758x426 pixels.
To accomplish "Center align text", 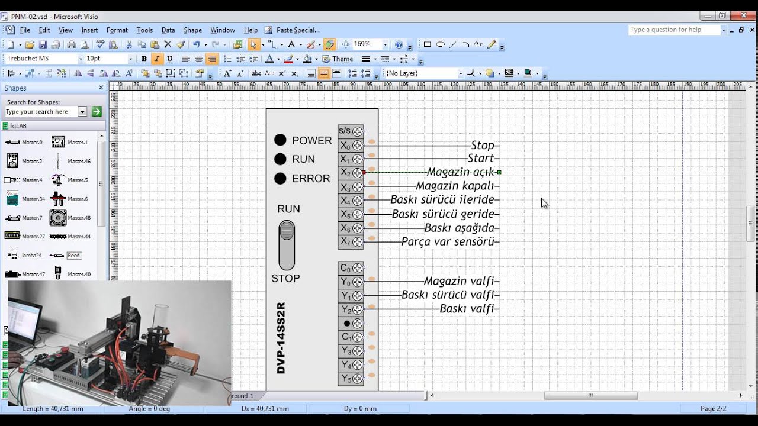I will [199, 59].
